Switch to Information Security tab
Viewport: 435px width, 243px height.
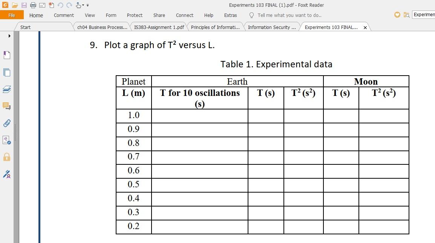coord(272,27)
